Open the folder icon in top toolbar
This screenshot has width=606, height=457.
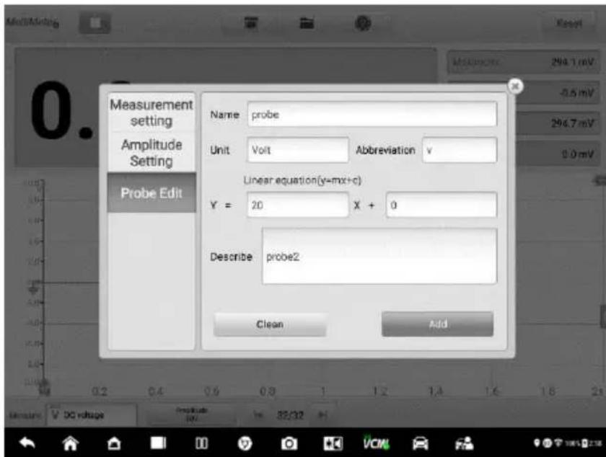coord(307,23)
